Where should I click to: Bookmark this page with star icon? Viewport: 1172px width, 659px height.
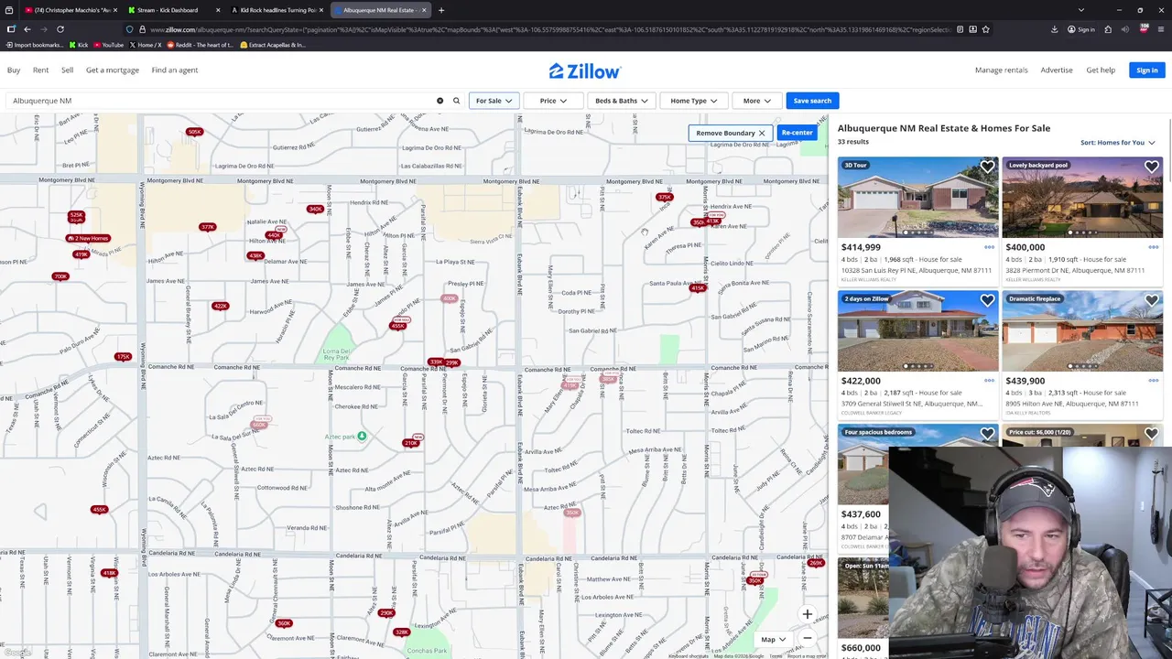[x=985, y=29]
